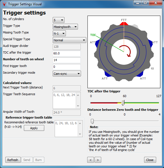
Task: Click the TDC after the trigger field
Action: (x=67, y=53)
